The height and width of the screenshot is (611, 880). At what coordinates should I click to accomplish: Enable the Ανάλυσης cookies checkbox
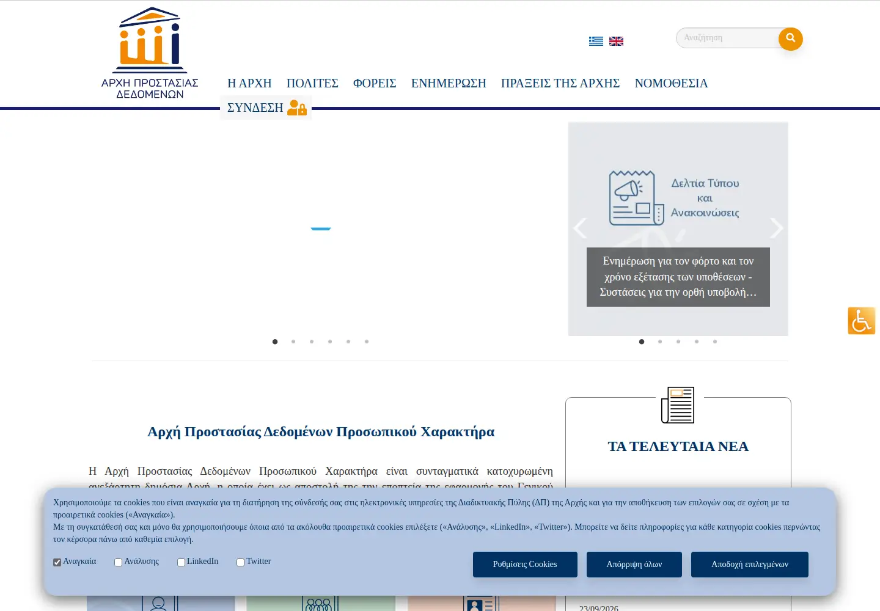pos(118,562)
